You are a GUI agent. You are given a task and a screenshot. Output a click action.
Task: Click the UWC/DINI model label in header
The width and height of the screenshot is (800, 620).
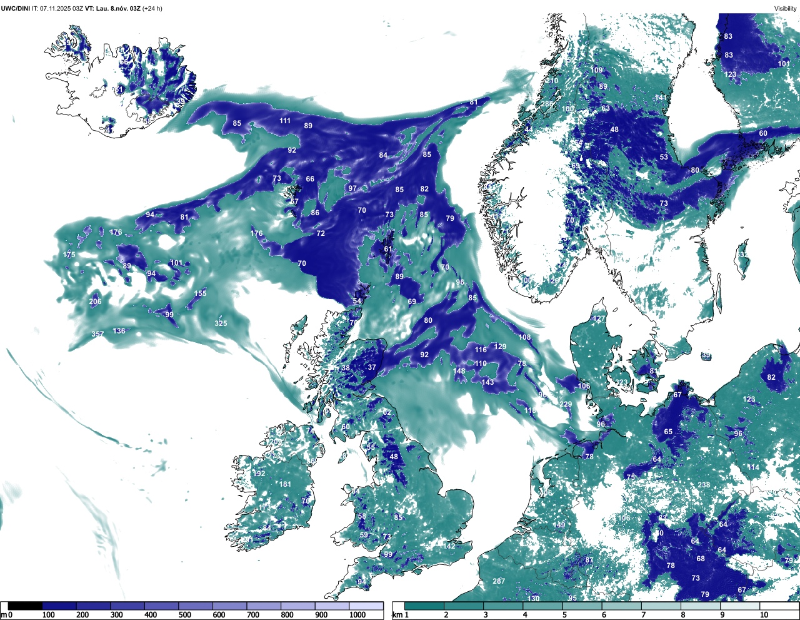point(16,8)
